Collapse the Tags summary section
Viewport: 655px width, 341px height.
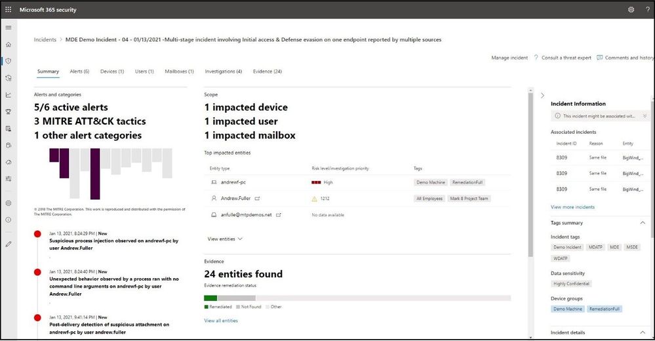(x=643, y=223)
